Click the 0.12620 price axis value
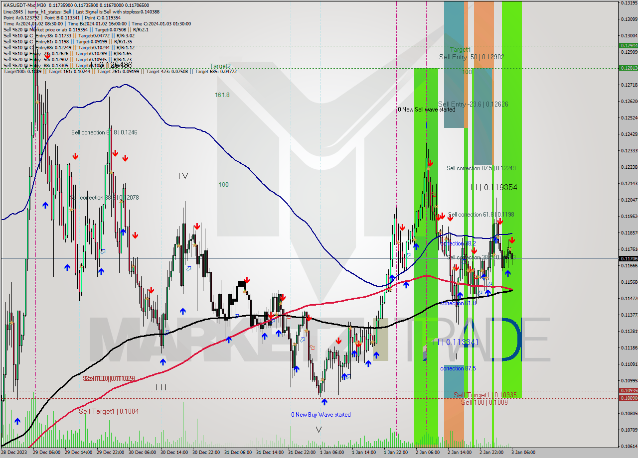 pos(629,102)
